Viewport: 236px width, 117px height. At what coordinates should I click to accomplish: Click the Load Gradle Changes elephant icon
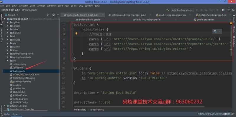[215, 31]
